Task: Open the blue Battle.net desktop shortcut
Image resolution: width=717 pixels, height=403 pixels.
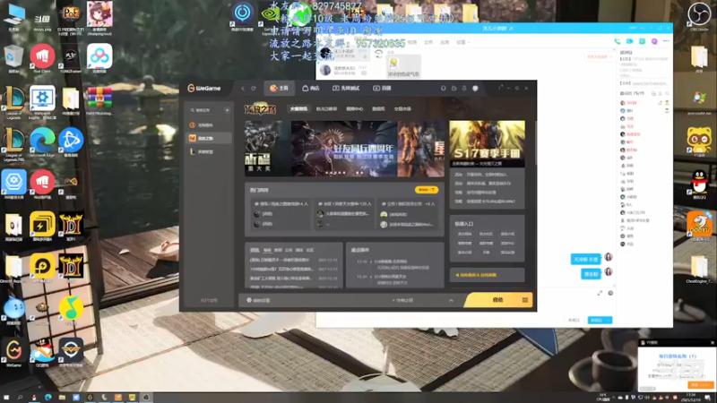Action: pyautogui.click(x=71, y=142)
